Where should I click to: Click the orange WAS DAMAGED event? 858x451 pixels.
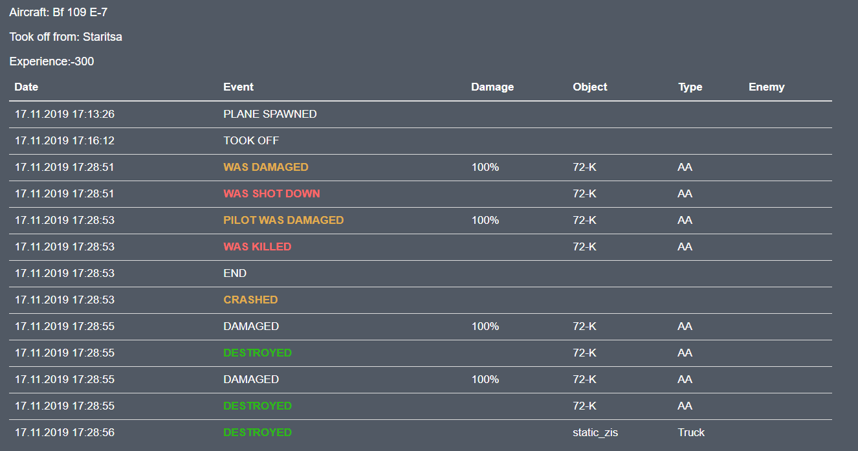click(266, 167)
